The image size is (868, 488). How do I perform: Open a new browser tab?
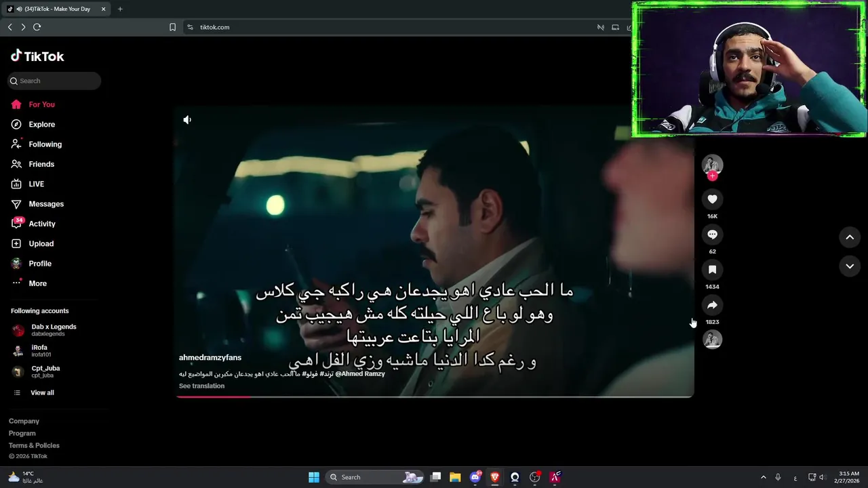pyautogui.click(x=120, y=9)
